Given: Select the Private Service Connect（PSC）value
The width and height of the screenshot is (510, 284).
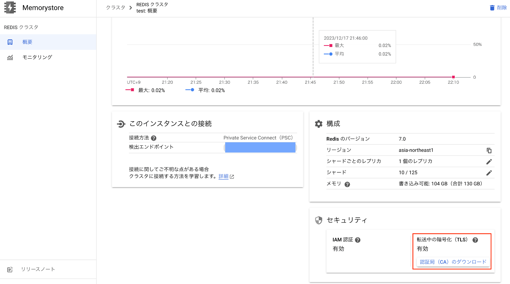Looking at the screenshot, I should [258, 138].
